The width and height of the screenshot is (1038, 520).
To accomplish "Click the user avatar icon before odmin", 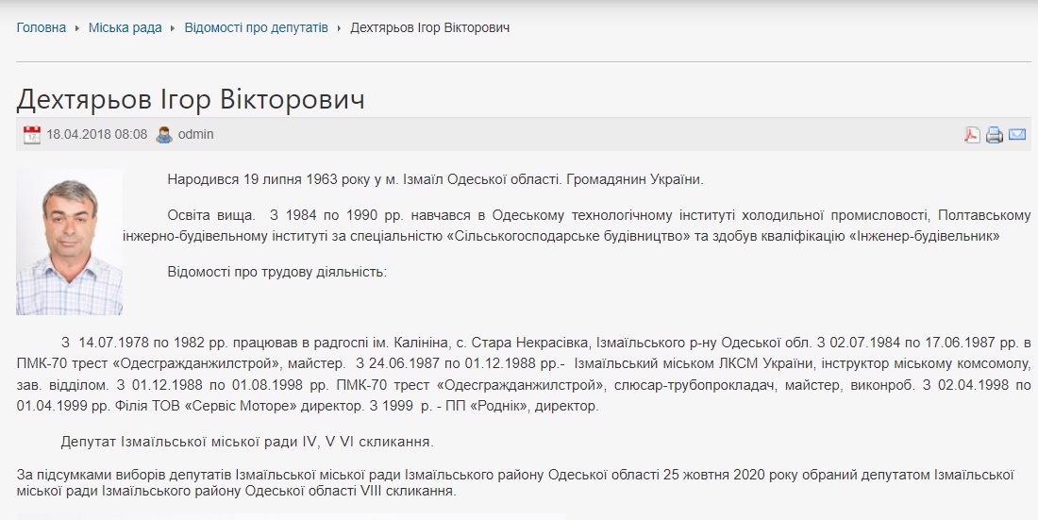I will (164, 134).
